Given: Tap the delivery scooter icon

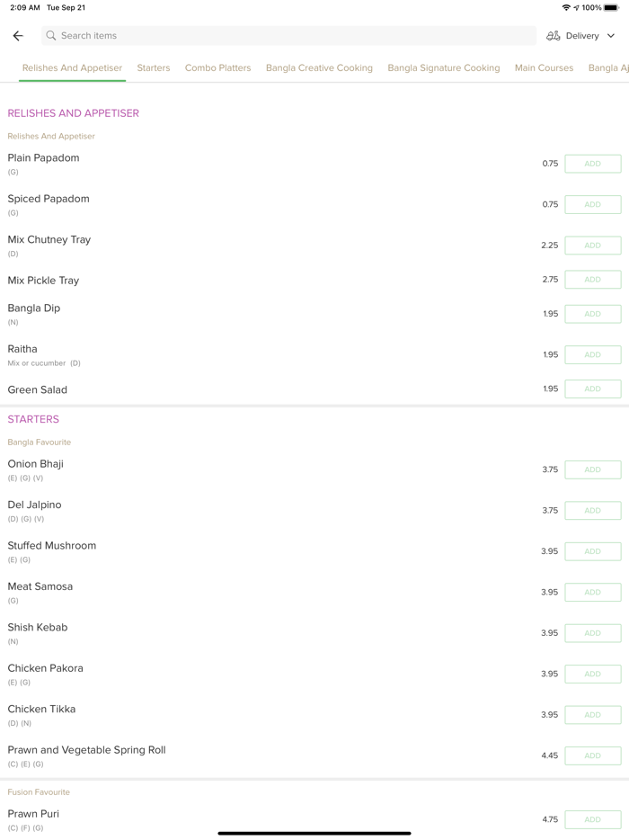Looking at the screenshot, I should point(554,36).
